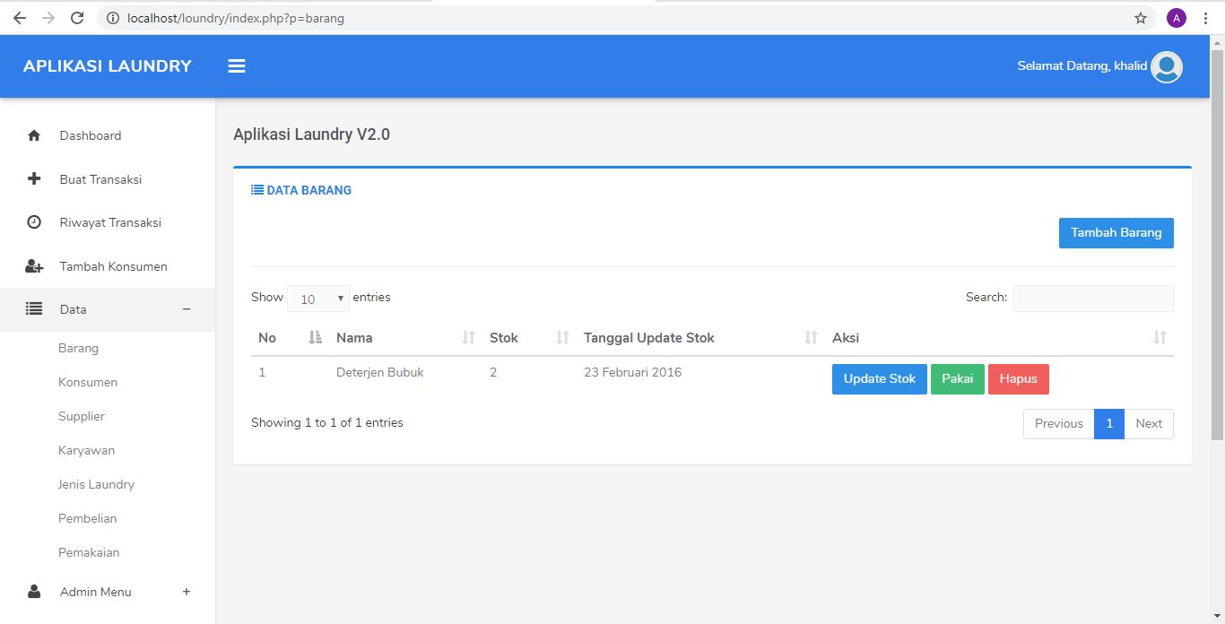Click the Dashboard home icon
1225x624 pixels.
(34, 135)
